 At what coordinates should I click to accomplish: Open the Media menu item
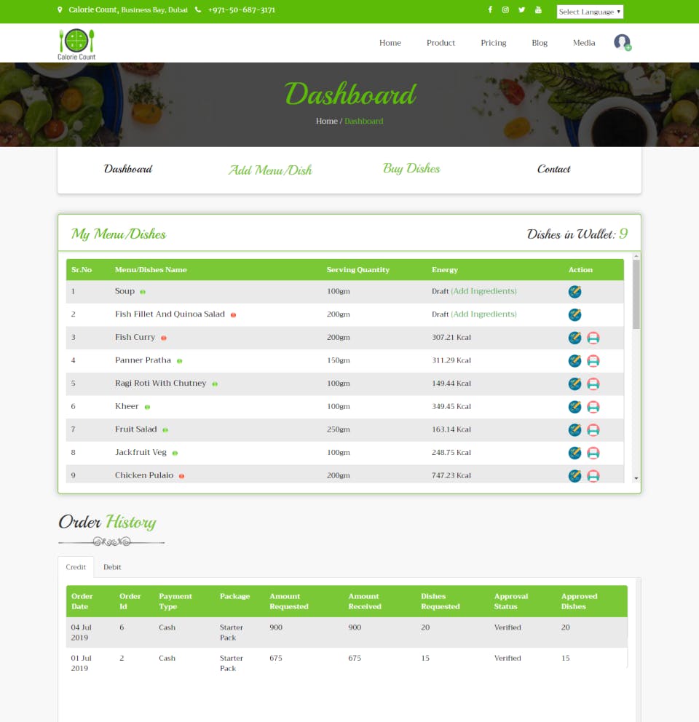[584, 42]
